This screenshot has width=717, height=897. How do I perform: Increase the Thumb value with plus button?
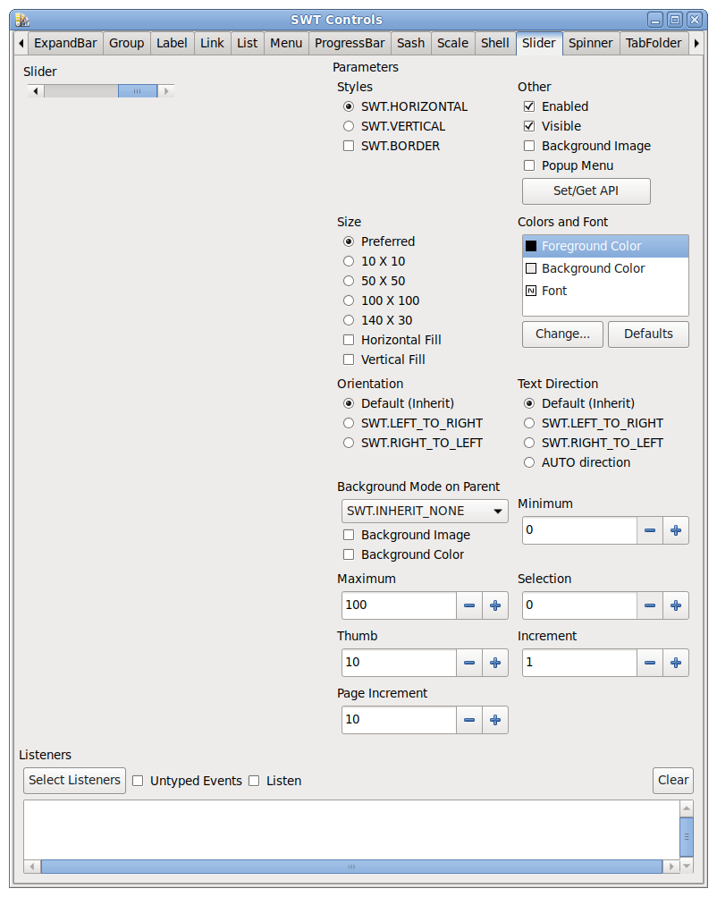coord(495,663)
